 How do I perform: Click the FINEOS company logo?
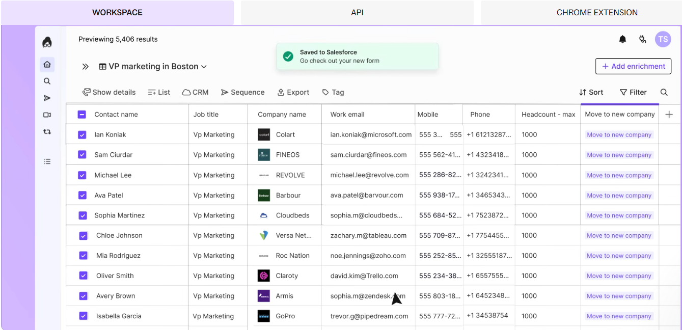point(264,155)
